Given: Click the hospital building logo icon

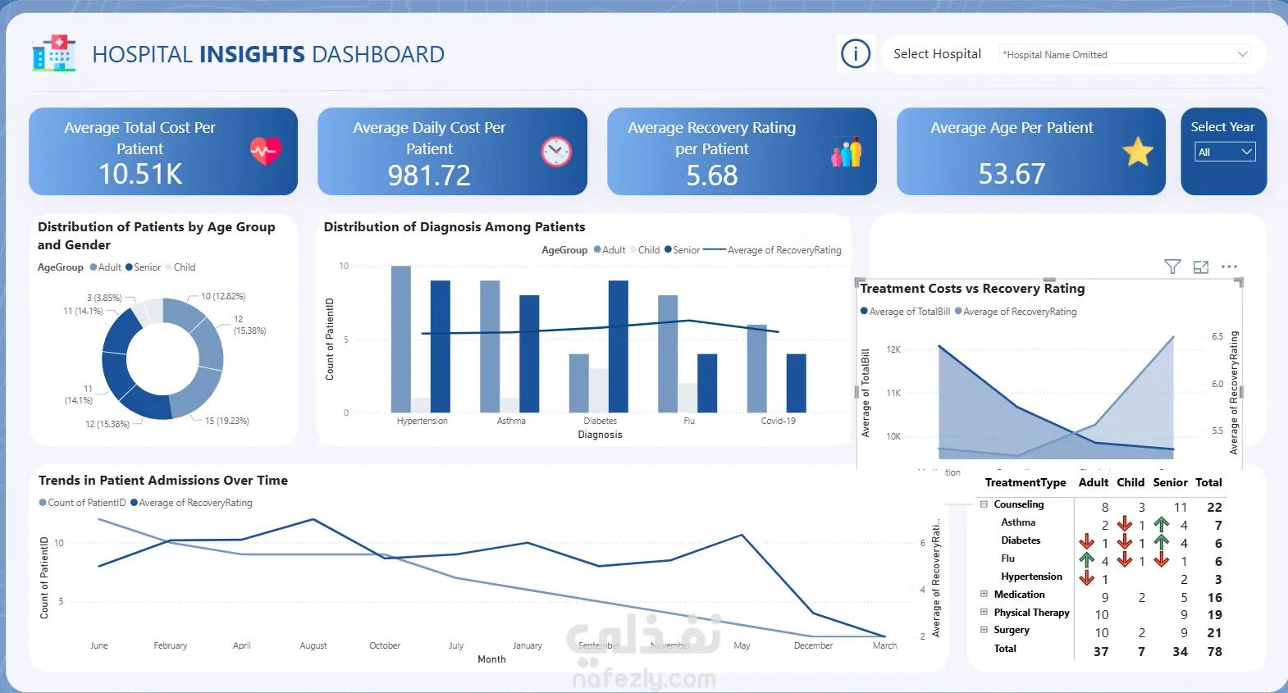Looking at the screenshot, I should (x=54, y=53).
